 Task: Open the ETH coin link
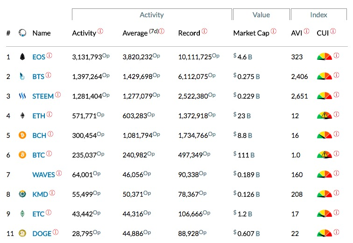tap(39, 116)
